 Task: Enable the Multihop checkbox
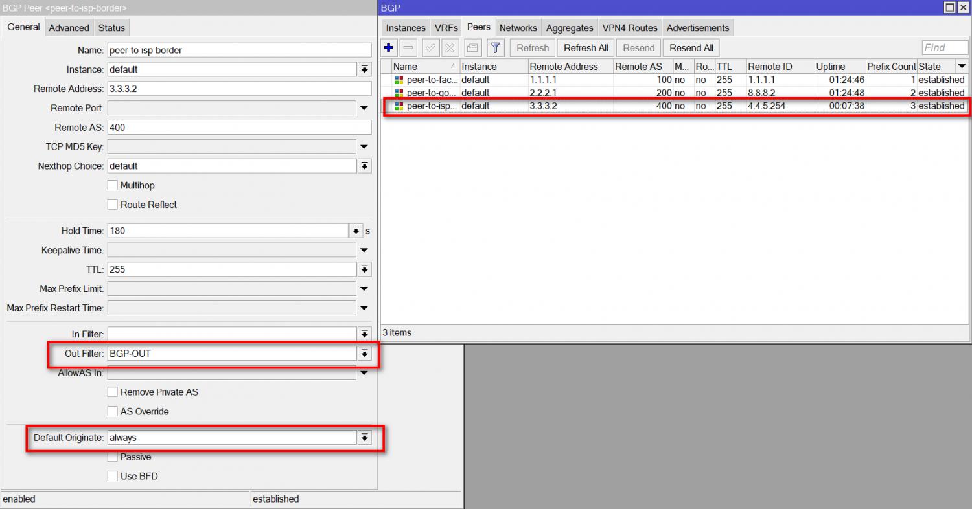pos(113,185)
